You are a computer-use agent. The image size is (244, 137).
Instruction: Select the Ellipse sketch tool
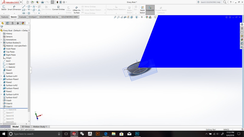click(34, 10)
